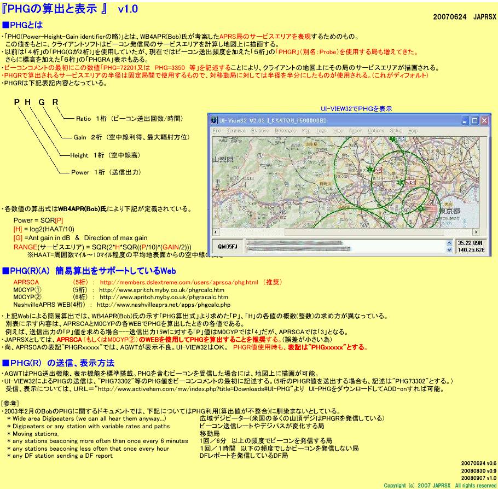Click the map's right horizontal scroll arrow
This screenshot has height=489, width=498.
476,232
